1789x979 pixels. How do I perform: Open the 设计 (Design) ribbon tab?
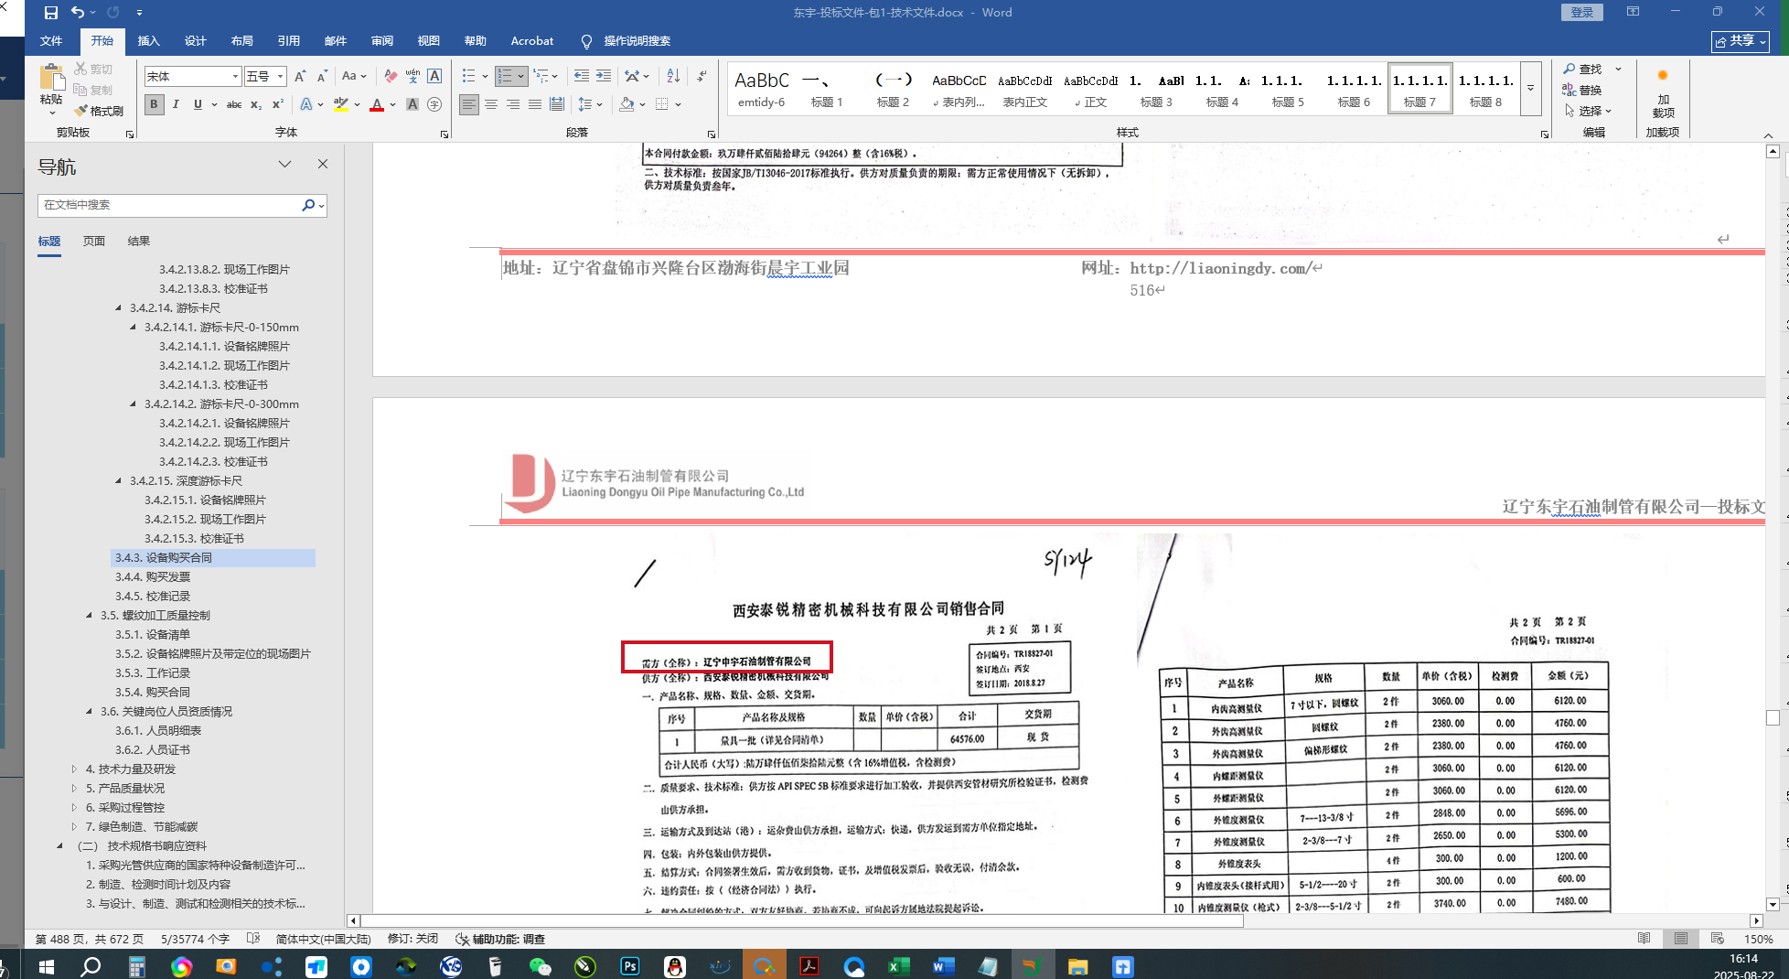(195, 41)
